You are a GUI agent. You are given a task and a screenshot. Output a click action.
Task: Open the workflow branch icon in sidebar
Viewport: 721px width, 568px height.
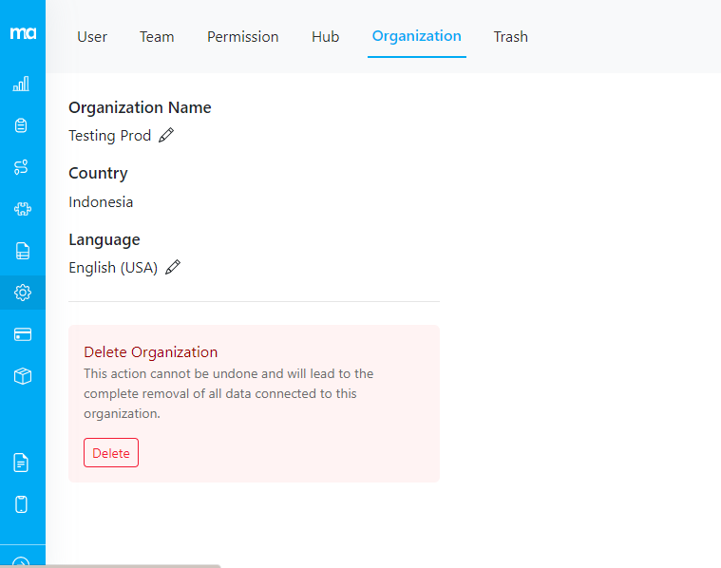[22, 167]
